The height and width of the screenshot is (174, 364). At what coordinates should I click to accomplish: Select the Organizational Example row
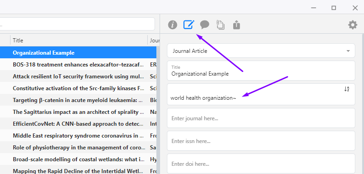click(78, 52)
